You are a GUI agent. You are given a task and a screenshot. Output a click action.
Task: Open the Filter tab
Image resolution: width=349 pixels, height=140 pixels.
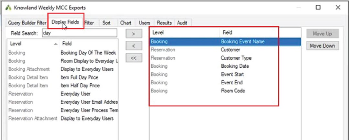pyautogui.click(x=89, y=23)
